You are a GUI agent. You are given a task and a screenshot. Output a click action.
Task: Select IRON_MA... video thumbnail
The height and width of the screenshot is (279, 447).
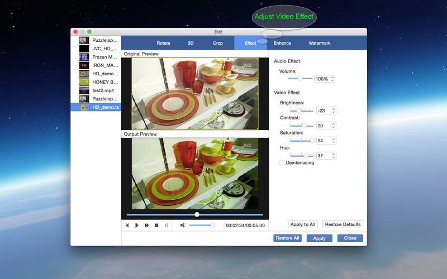tap(84, 65)
